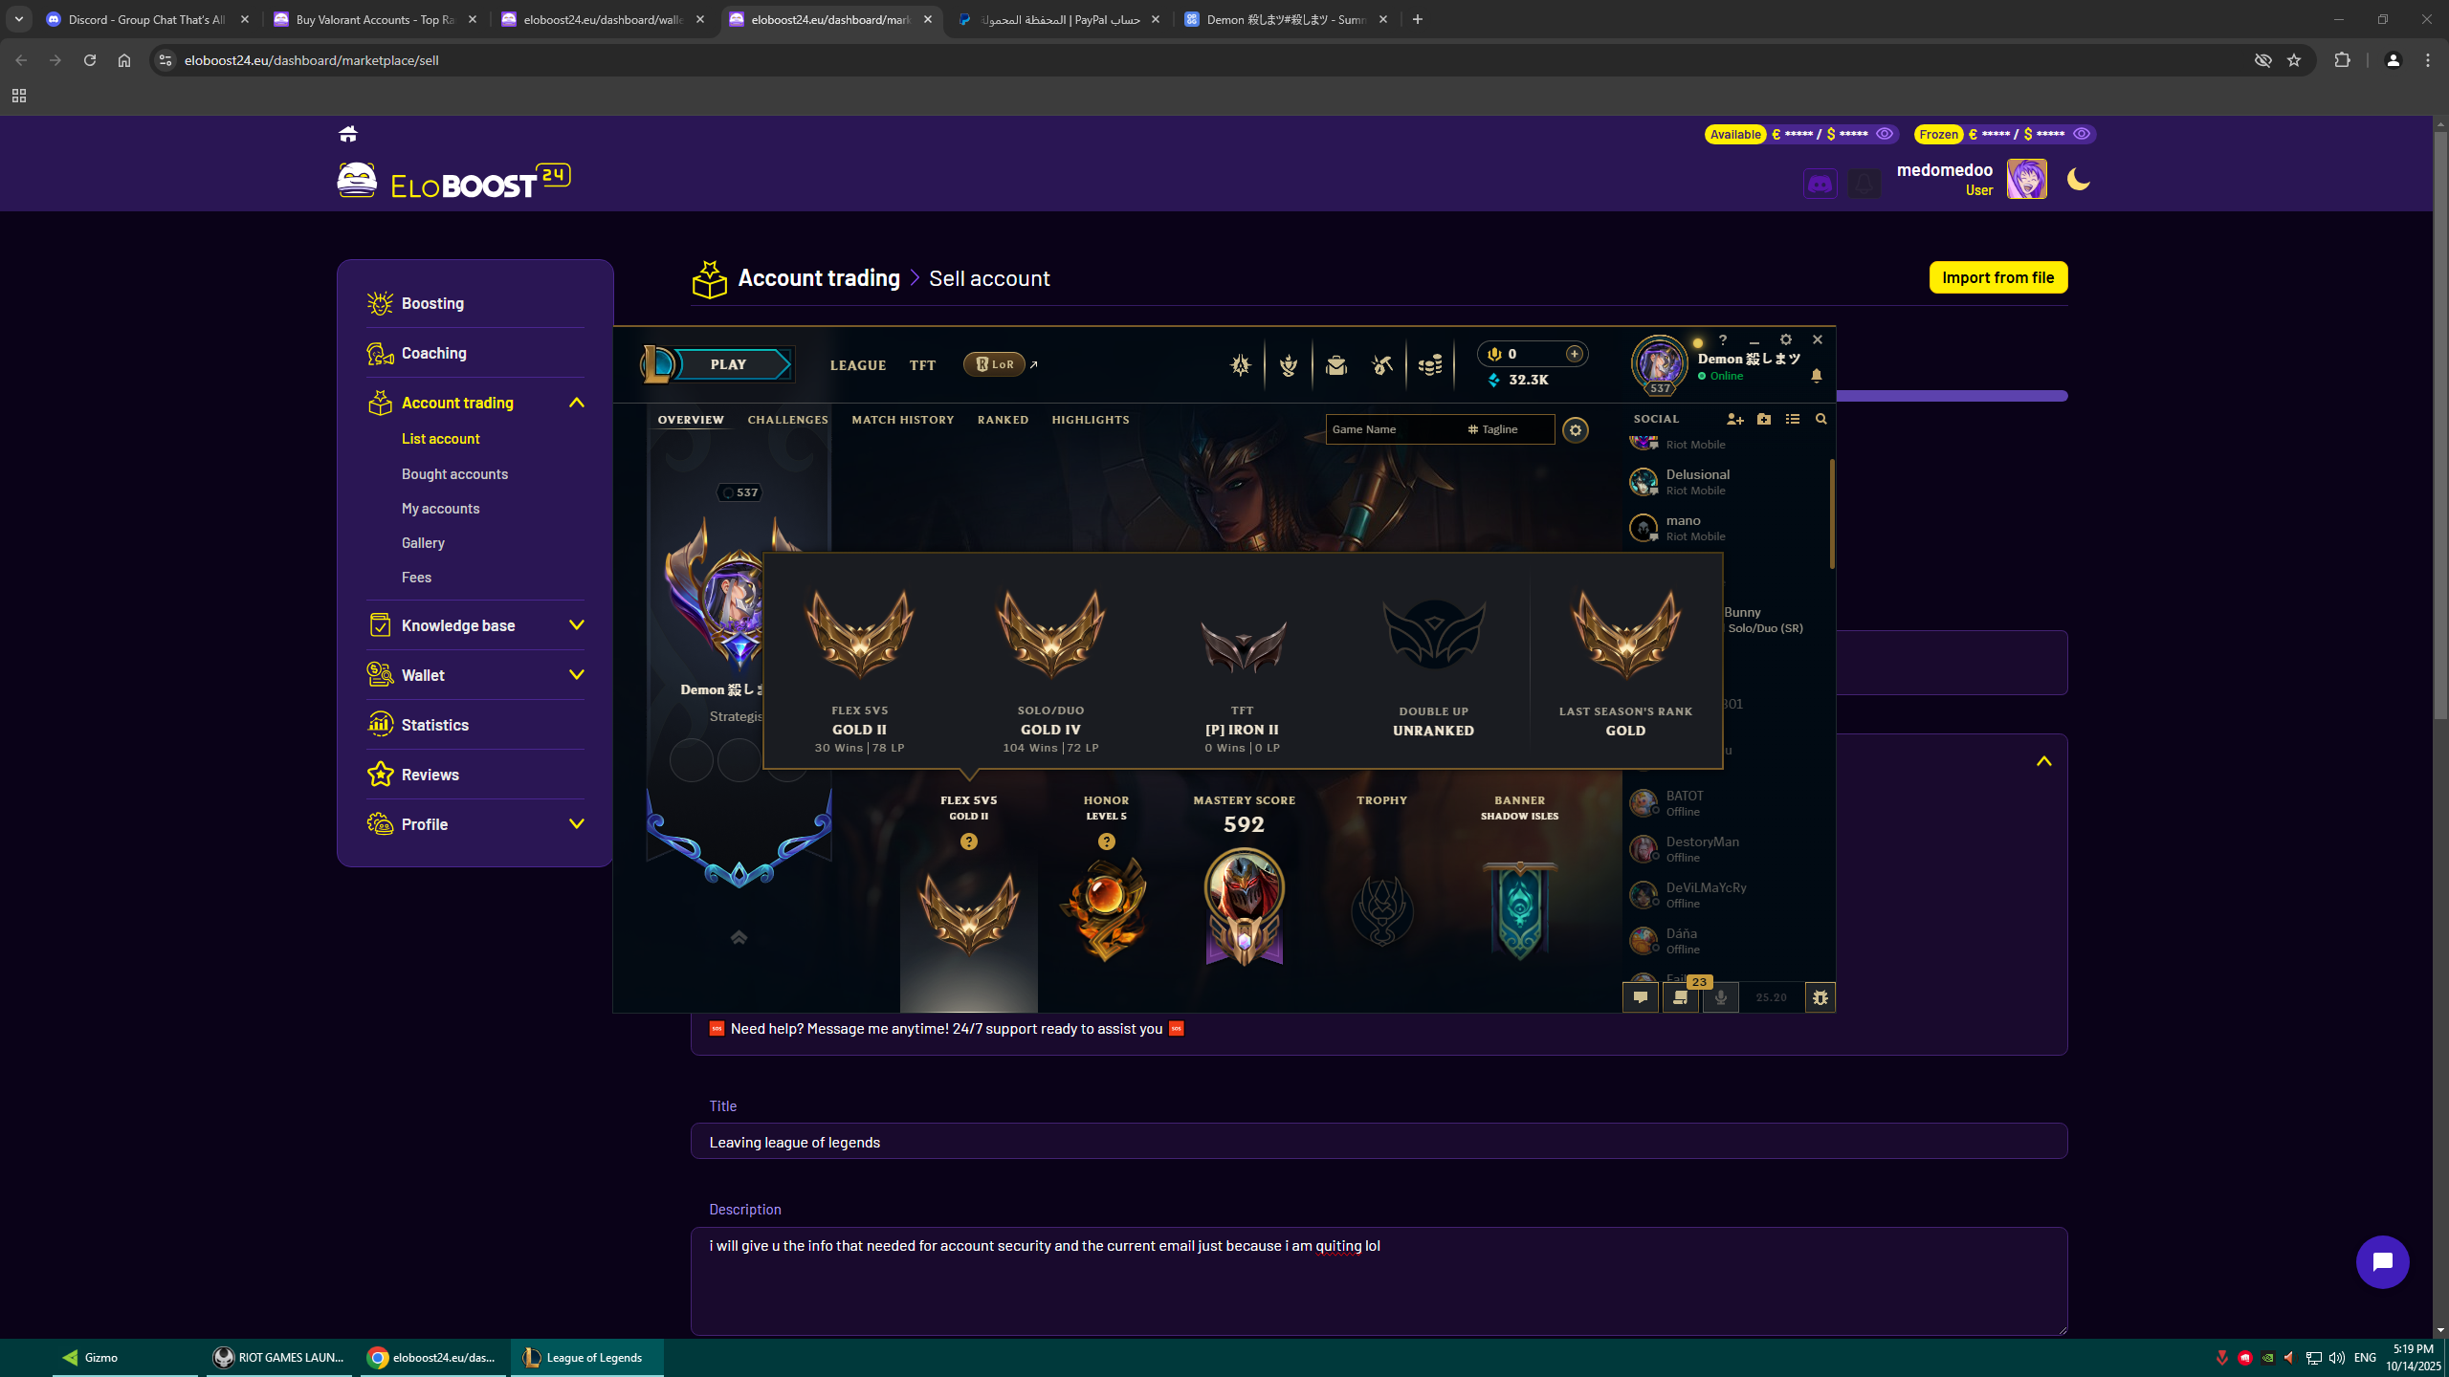This screenshot has width=2449, height=1377.
Task: Click the Add Friend icon in Social panel
Action: [1735, 419]
